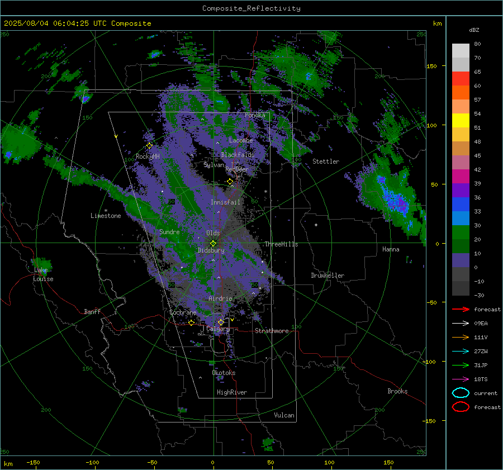Click the Sylvan label

click(214, 165)
